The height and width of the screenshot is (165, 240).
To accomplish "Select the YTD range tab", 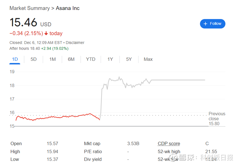I will tap(90, 59).
